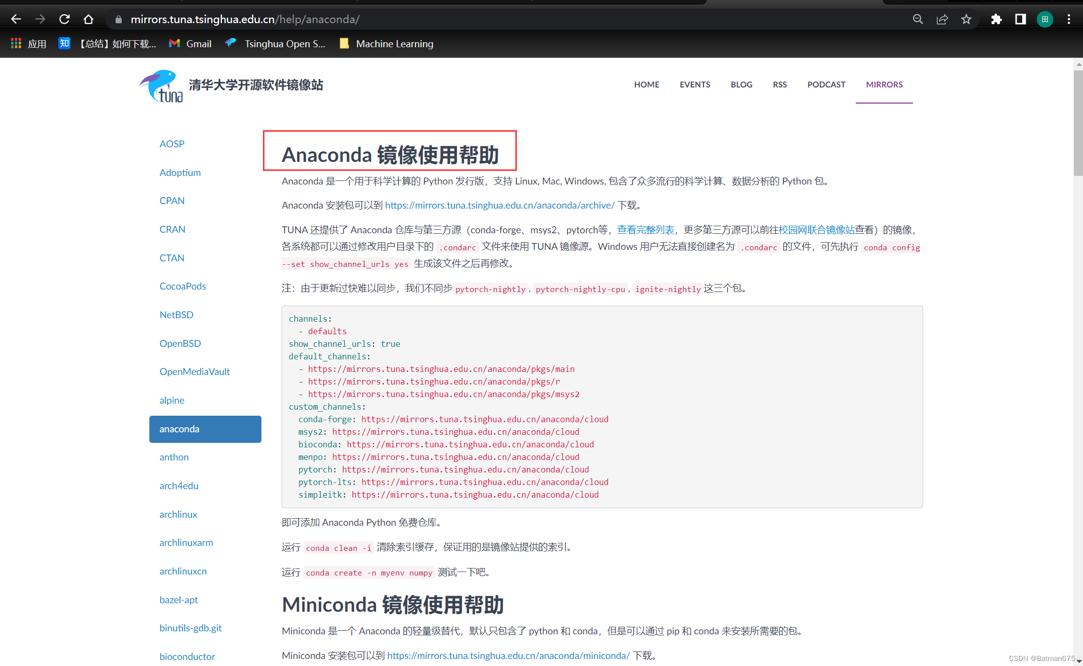Screen dimensions: 1083x666
Task: Open the Gmail bookmark
Action: click(x=190, y=44)
